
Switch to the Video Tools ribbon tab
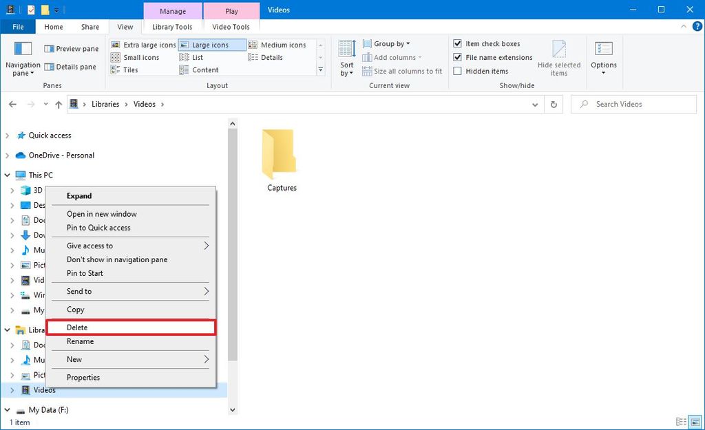point(231,26)
